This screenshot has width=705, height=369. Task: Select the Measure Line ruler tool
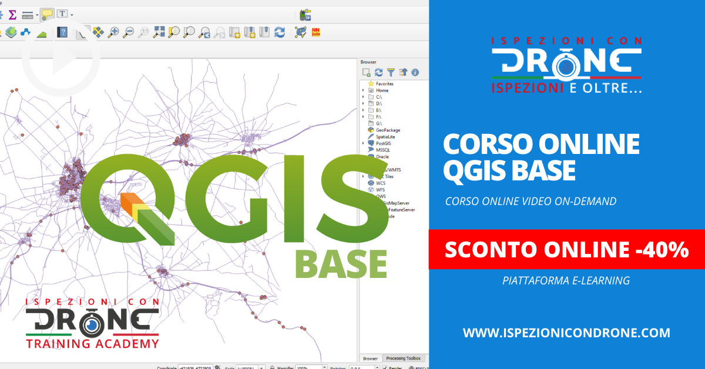27,15
